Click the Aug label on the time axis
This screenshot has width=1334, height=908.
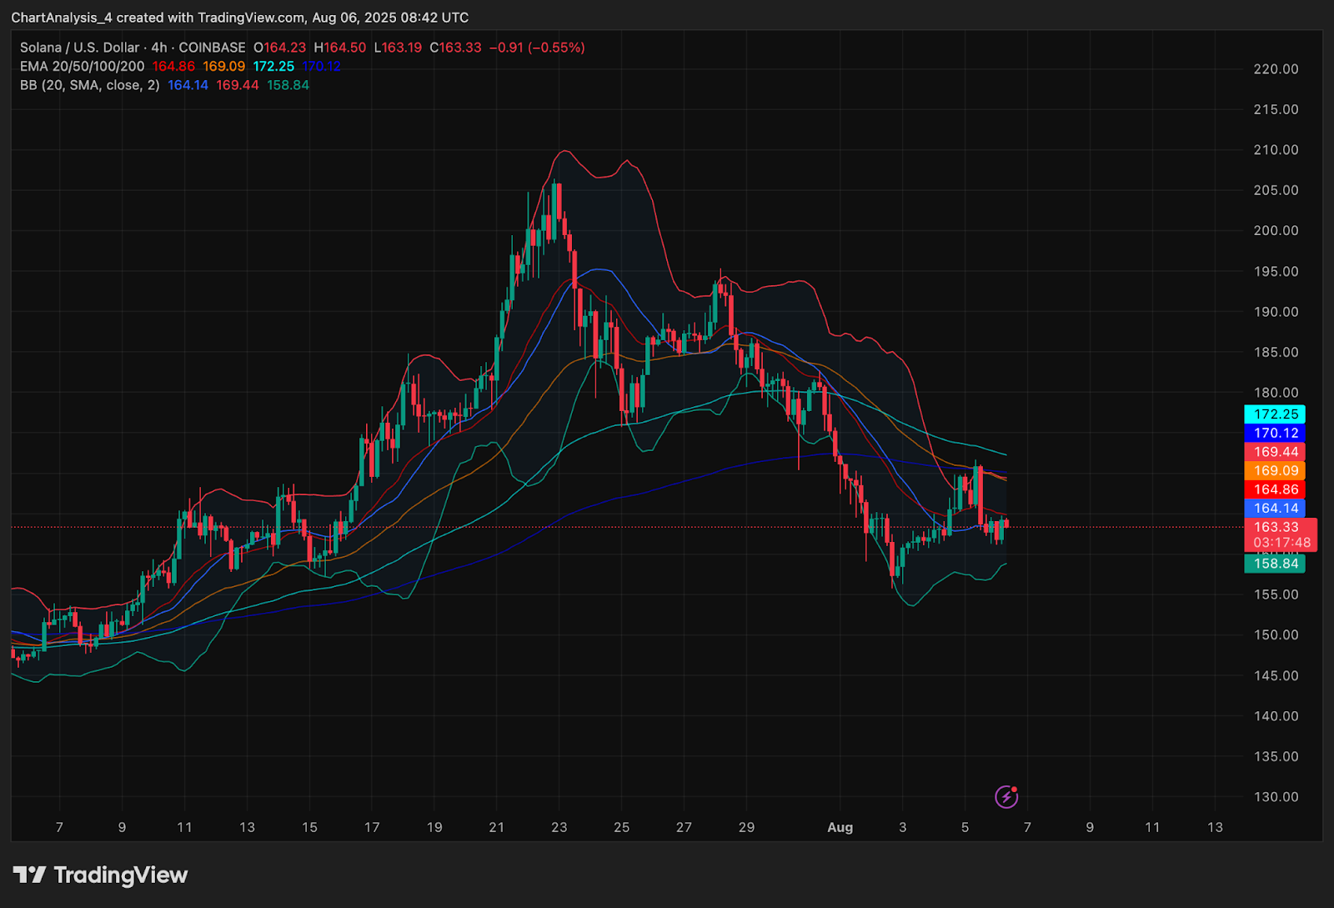click(840, 827)
